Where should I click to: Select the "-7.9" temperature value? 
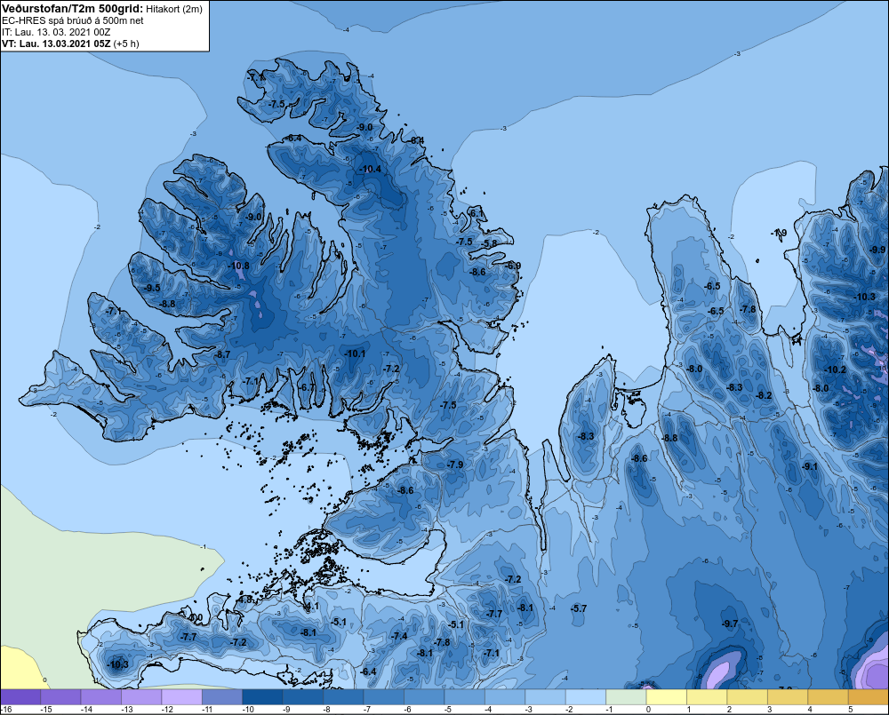click(454, 464)
